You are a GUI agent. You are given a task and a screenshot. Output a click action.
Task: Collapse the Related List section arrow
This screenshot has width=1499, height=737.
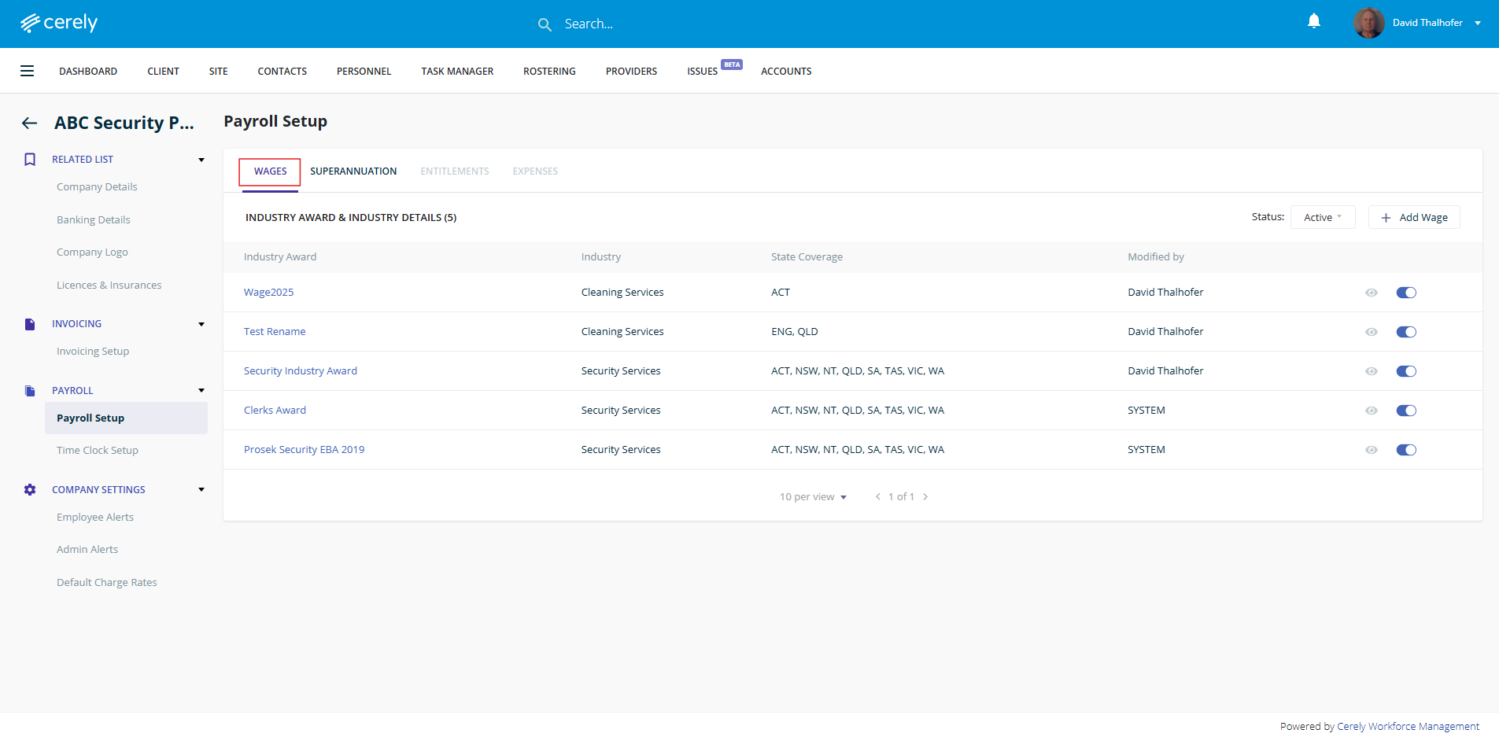pos(201,160)
